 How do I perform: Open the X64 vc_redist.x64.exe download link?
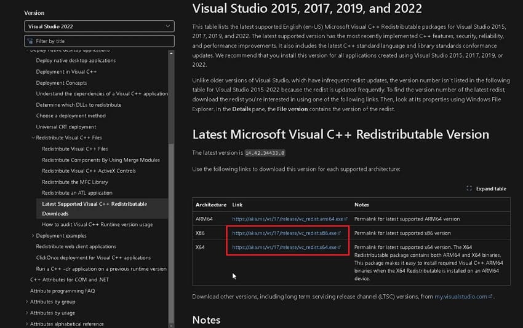click(x=286, y=247)
